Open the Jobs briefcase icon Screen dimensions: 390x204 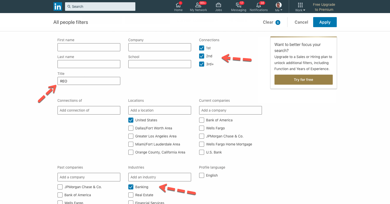(x=218, y=5)
